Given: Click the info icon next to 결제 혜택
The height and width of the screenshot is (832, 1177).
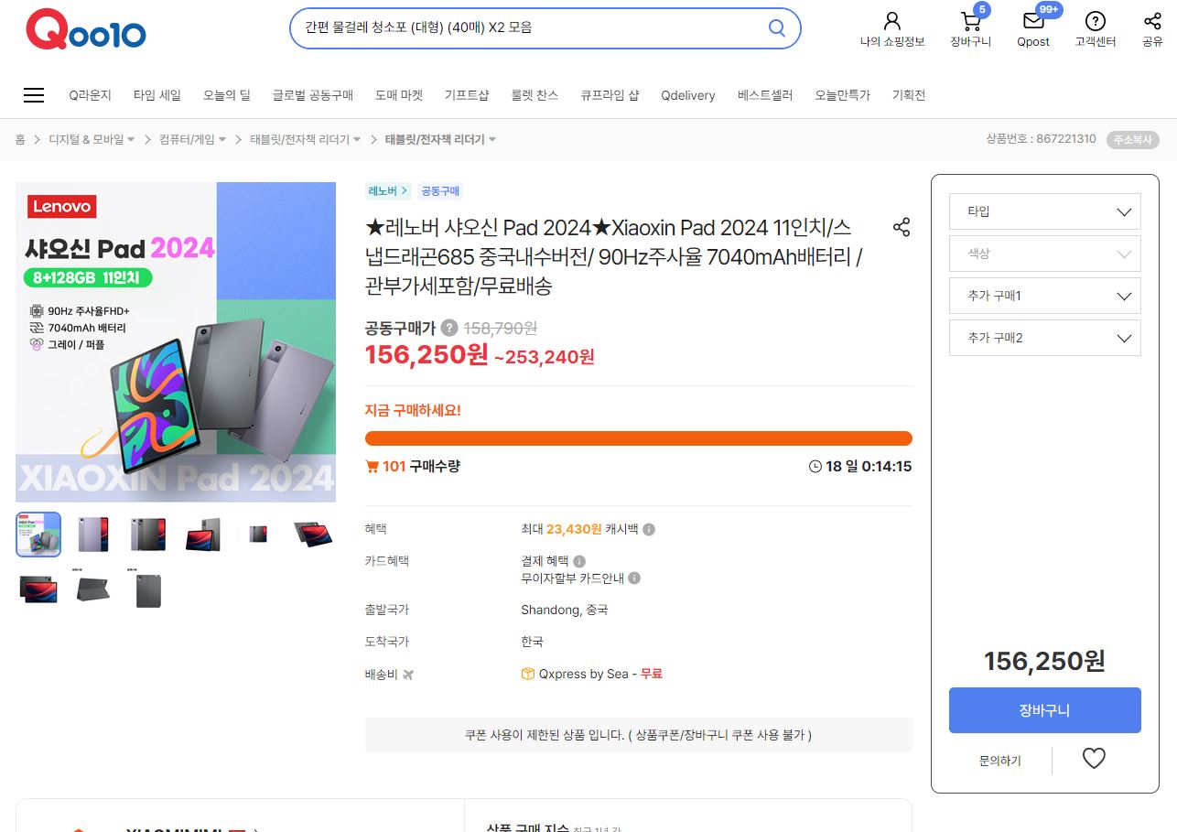Looking at the screenshot, I should 579,561.
